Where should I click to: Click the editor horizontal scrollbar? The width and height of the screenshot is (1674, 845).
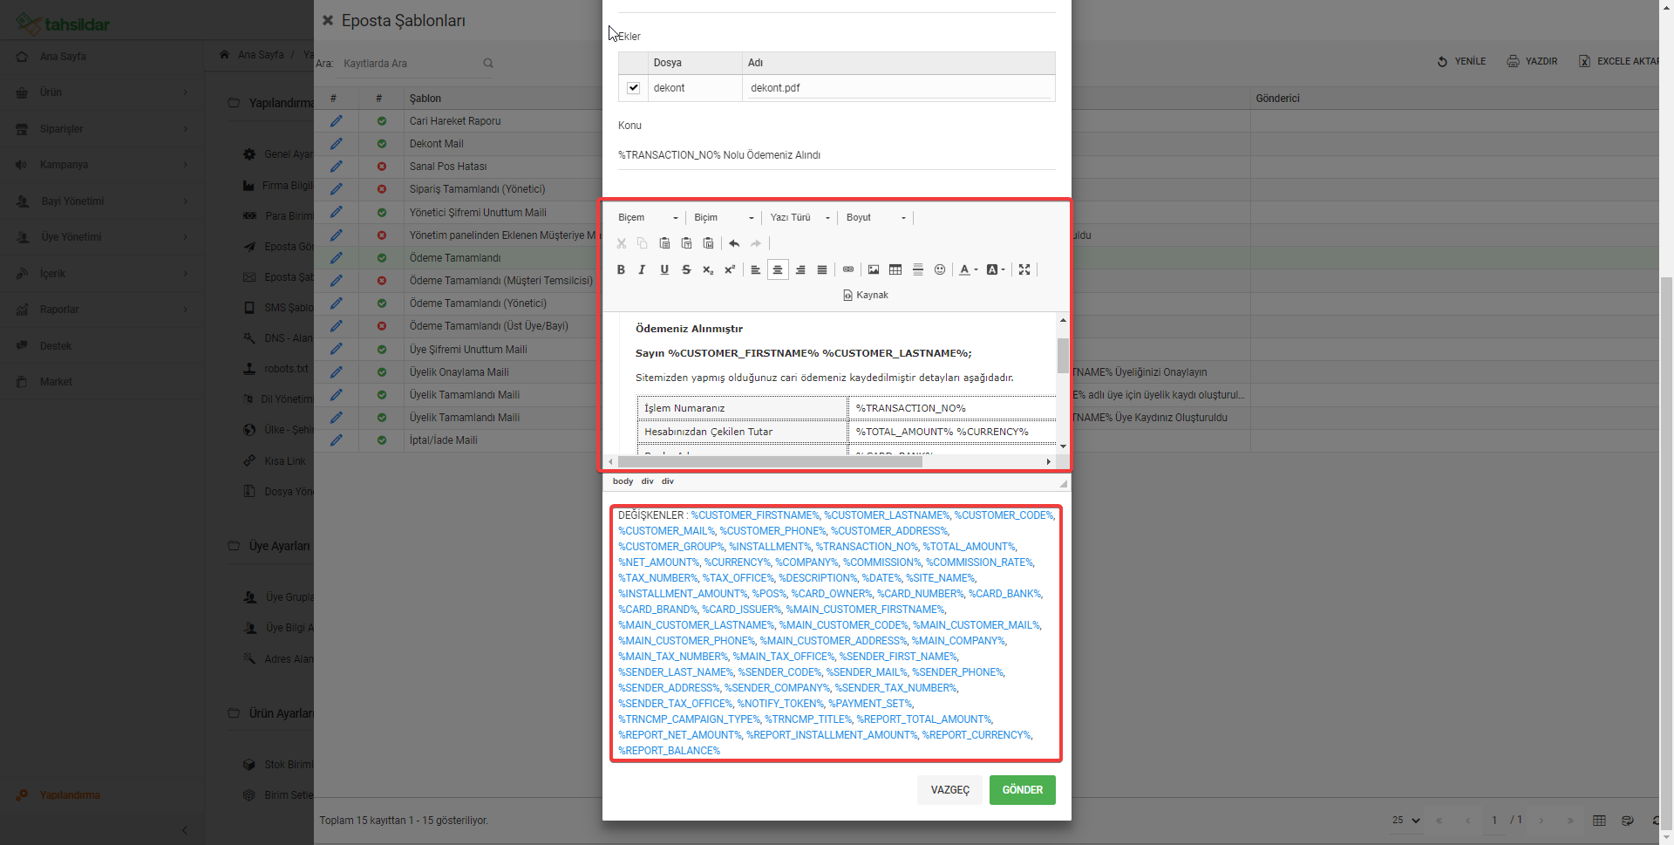(x=770, y=461)
